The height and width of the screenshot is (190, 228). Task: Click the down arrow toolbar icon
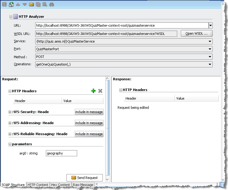coord(24,4)
